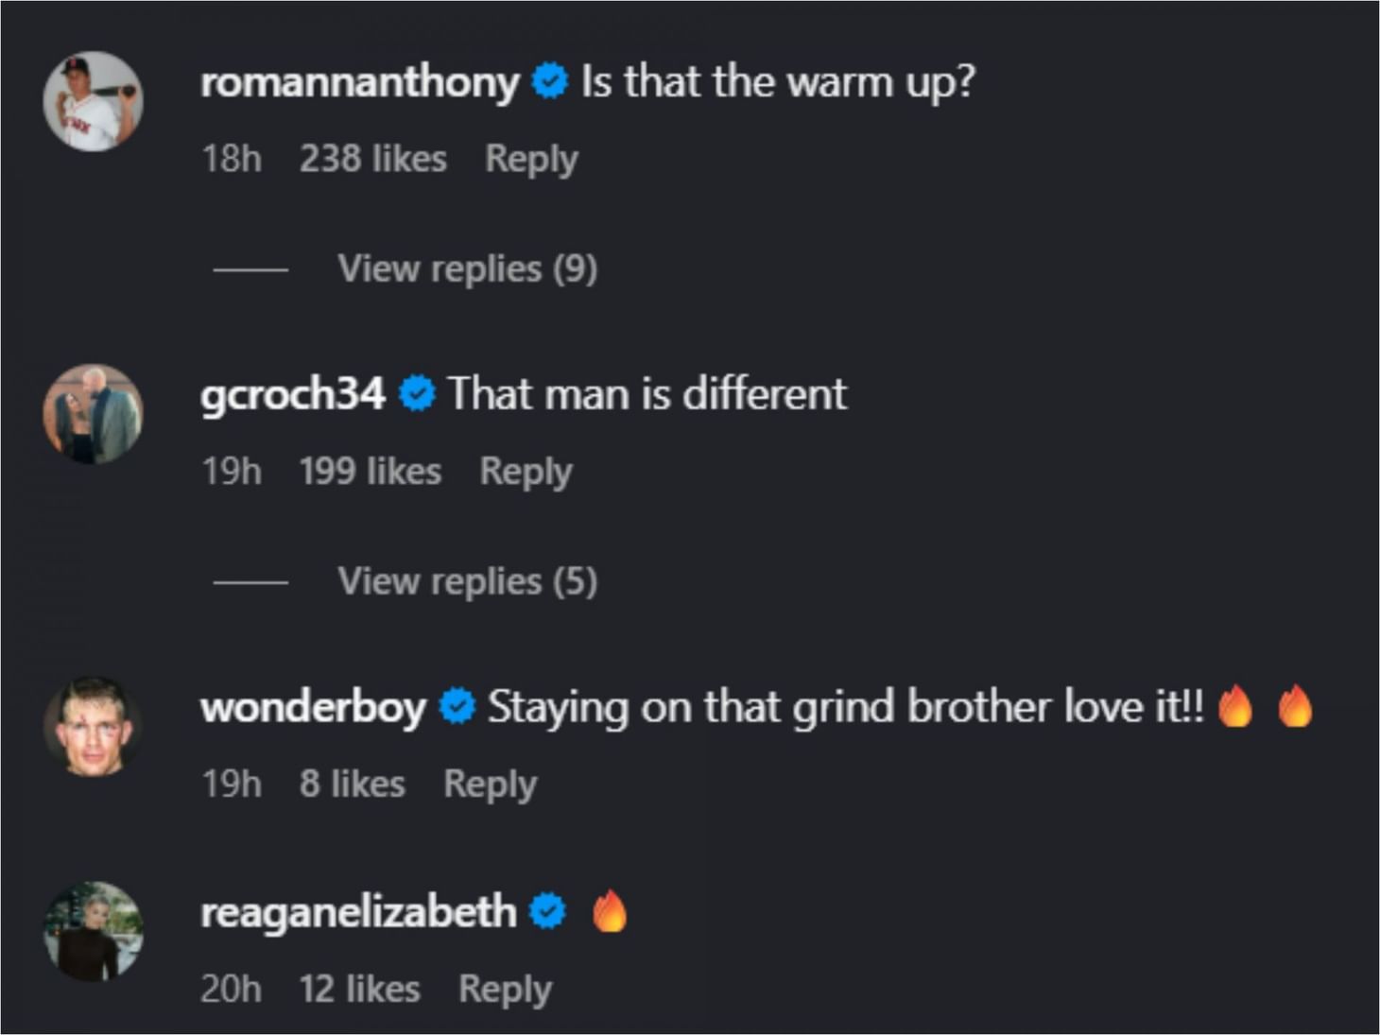Viewport: 1380px width, 1035px height.
Task: Click wonderboy's verified badge icon
Action: click(457, 704)
